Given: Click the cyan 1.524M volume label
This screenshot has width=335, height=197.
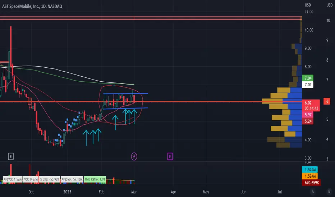Looking at the screenshot, I should tap(310, 169).
